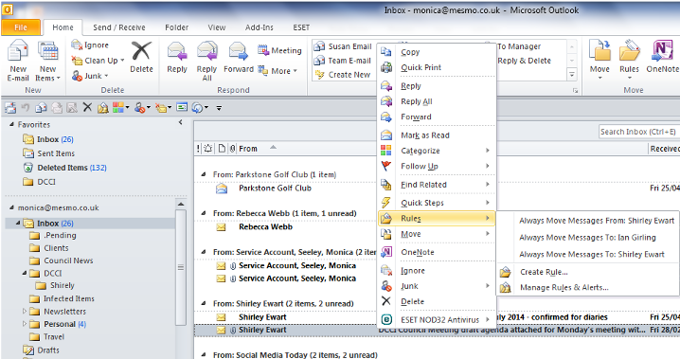This screenshot has height=359, width=680.
Task: Open the New Items button
Action: (47, 61)
